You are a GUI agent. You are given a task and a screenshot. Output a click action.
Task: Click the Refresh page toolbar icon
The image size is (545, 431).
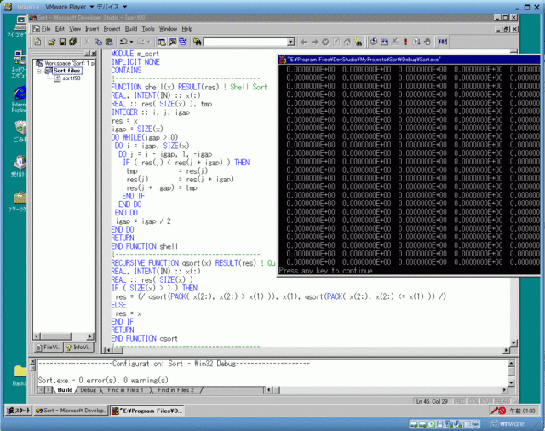(336, 42)
